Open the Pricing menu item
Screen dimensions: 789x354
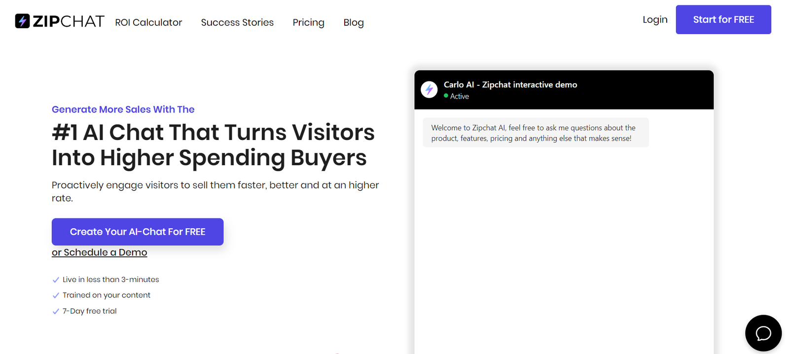click(x=308, y=22)
